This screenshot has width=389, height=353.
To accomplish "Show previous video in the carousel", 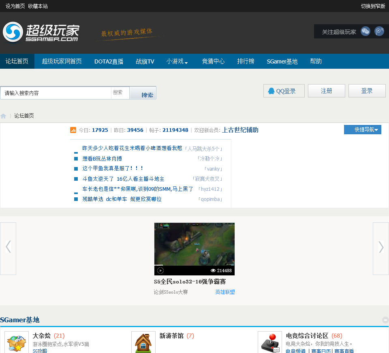I will pos(8,249).
